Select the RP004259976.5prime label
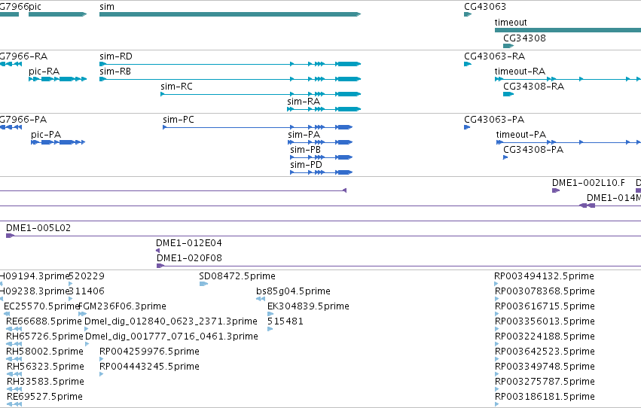The width and height of the screenshot is (641, 408). click(x=149, y=352)
